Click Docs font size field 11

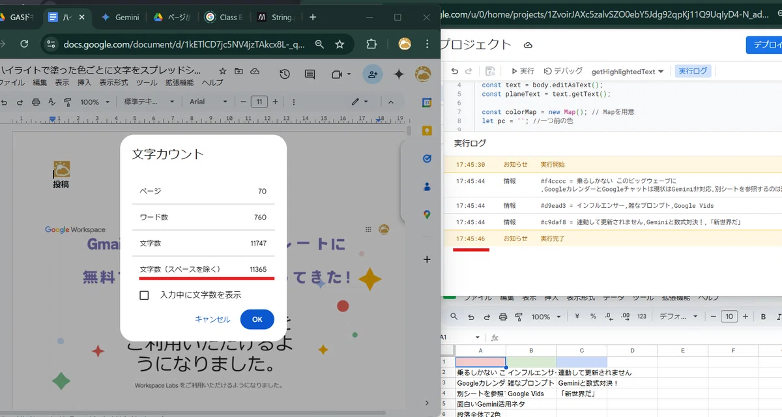coord(259,102)
